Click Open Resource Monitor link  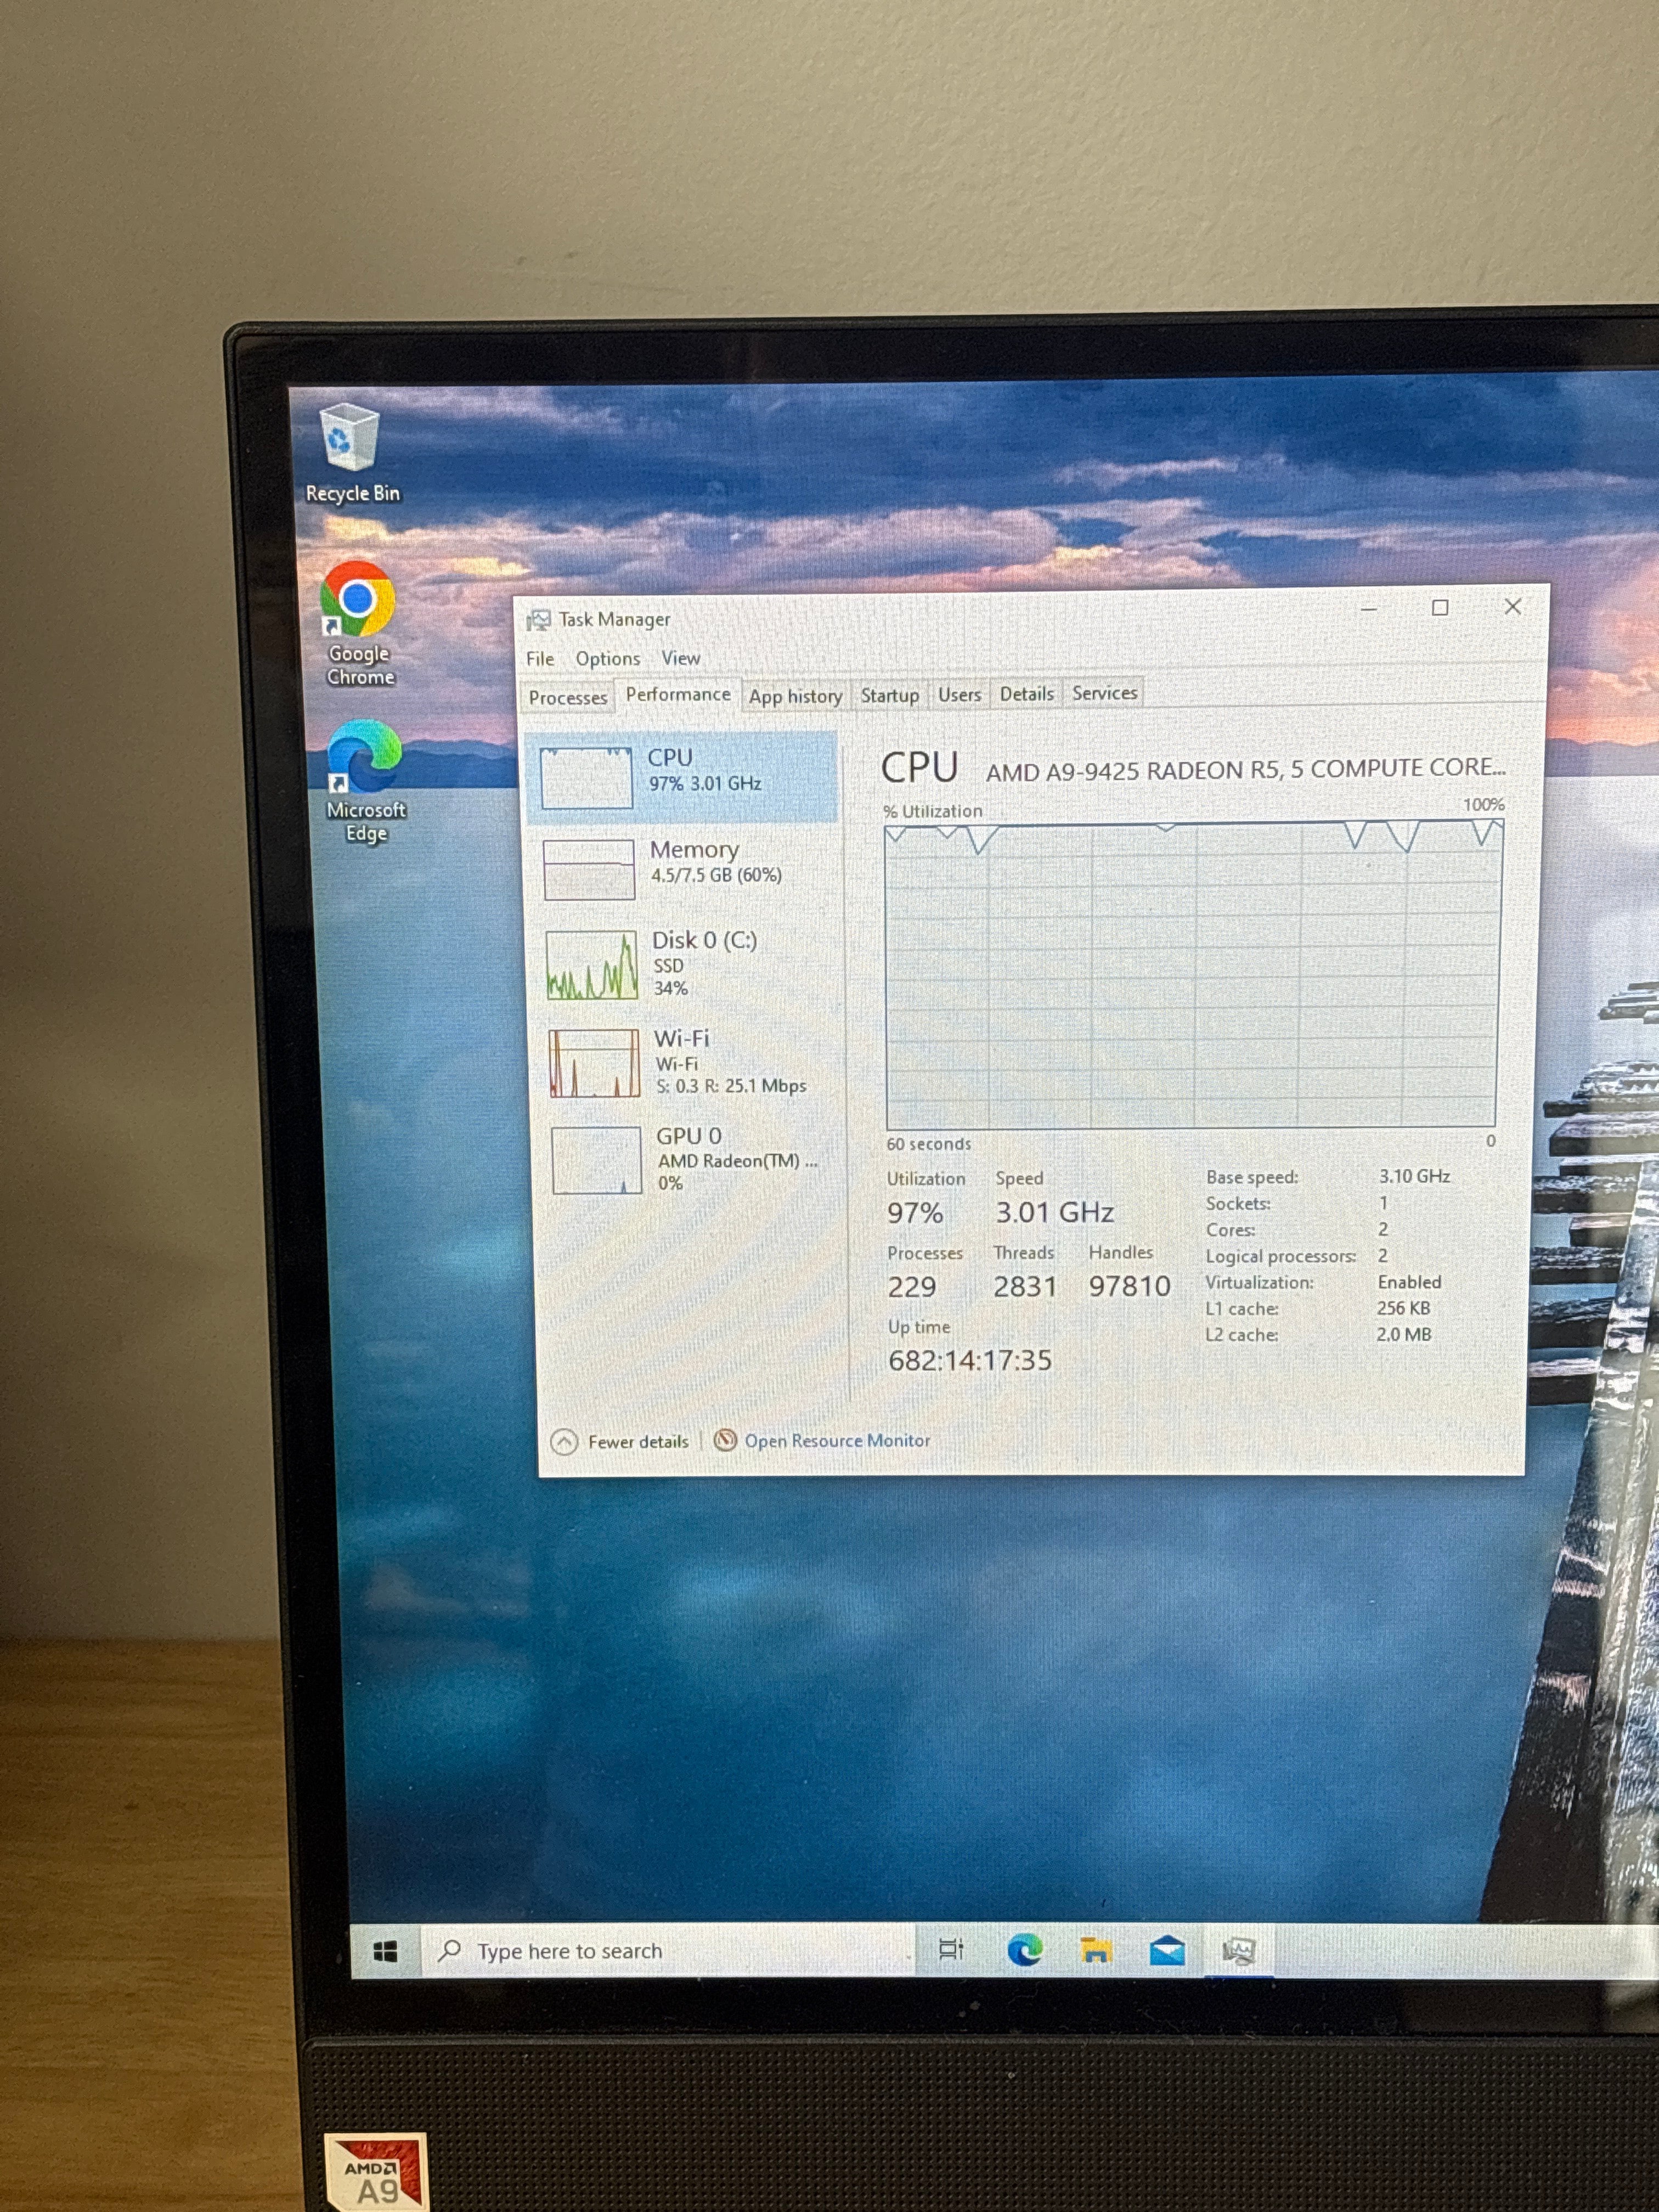click(837, 1440)
